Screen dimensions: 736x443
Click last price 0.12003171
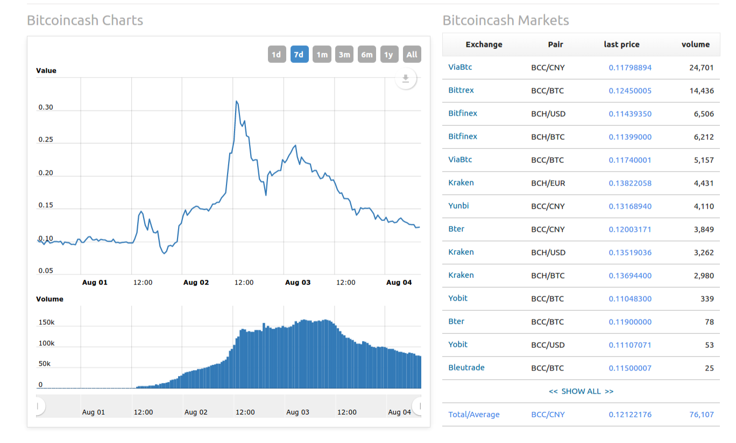tap(630, 230)
